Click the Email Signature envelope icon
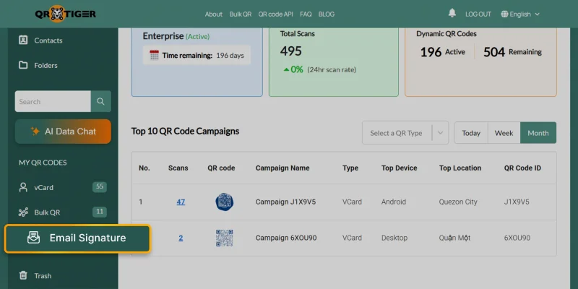The height and width of the screenshot is (289, 578). click(x=33, y=238)
